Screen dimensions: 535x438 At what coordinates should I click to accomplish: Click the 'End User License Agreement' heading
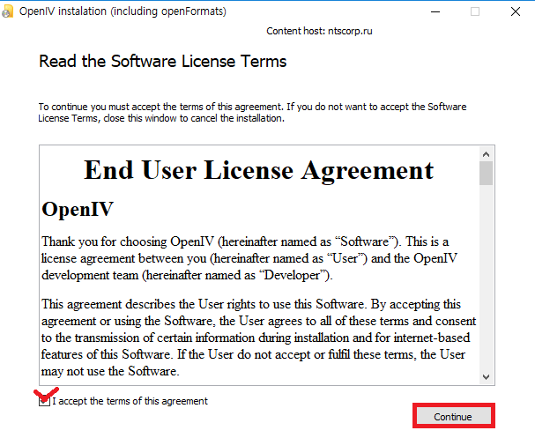pos(258,170)
